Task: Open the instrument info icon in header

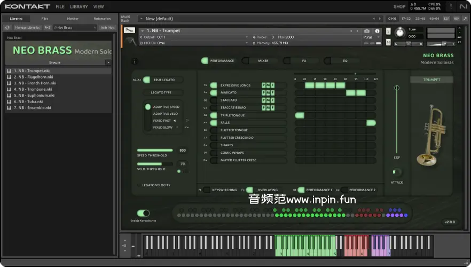Action: pos(378,31)
